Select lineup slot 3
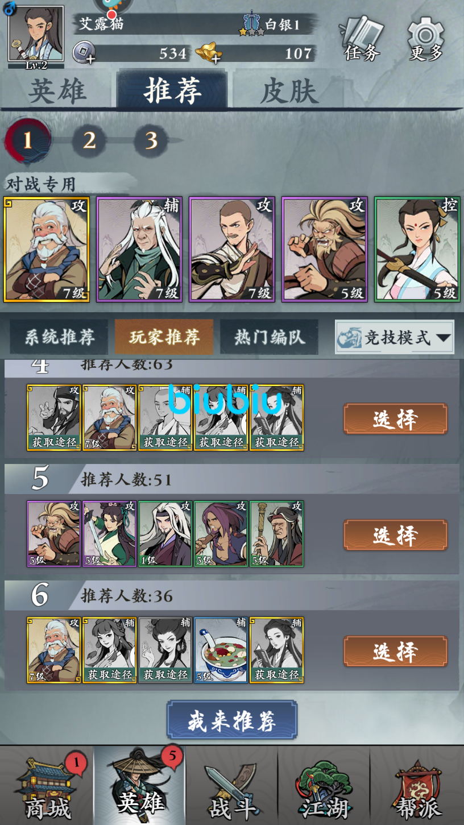 click(151, 140)
